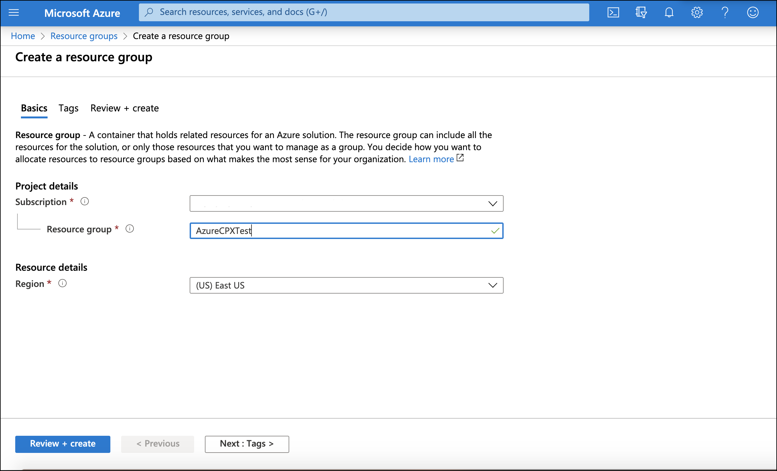This screenshot has height=471, width=777.
Task: Follow the Learn more link
Action: (x=431, y=159)
